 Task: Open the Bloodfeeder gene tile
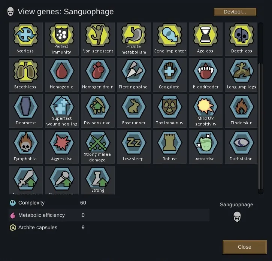pyautogui.click(x=206, y=75)
